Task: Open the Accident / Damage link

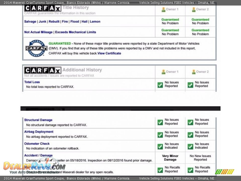Action: (x=38, y=155)
